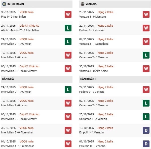Click W badge for Venezia 3-0 Mantova
Viewport: 151px width, 149px height.
coord(146,14)
